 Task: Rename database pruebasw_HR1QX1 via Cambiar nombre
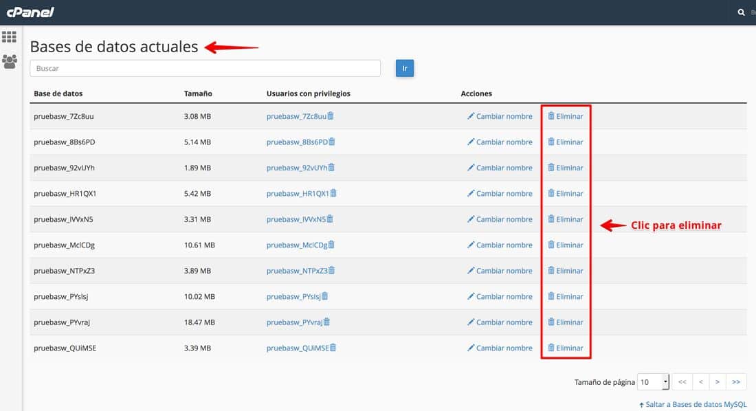500,193
